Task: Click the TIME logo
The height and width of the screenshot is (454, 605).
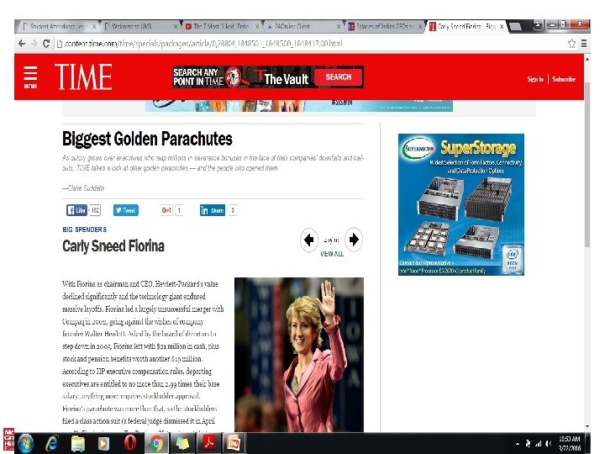Action: [x=83, y=77]
